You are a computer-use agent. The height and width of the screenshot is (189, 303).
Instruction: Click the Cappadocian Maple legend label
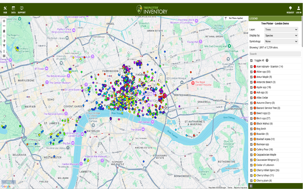click(x=266, y=155)
